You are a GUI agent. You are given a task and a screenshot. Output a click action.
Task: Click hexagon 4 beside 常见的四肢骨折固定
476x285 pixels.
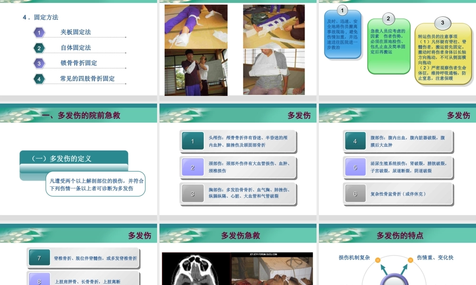39,79
